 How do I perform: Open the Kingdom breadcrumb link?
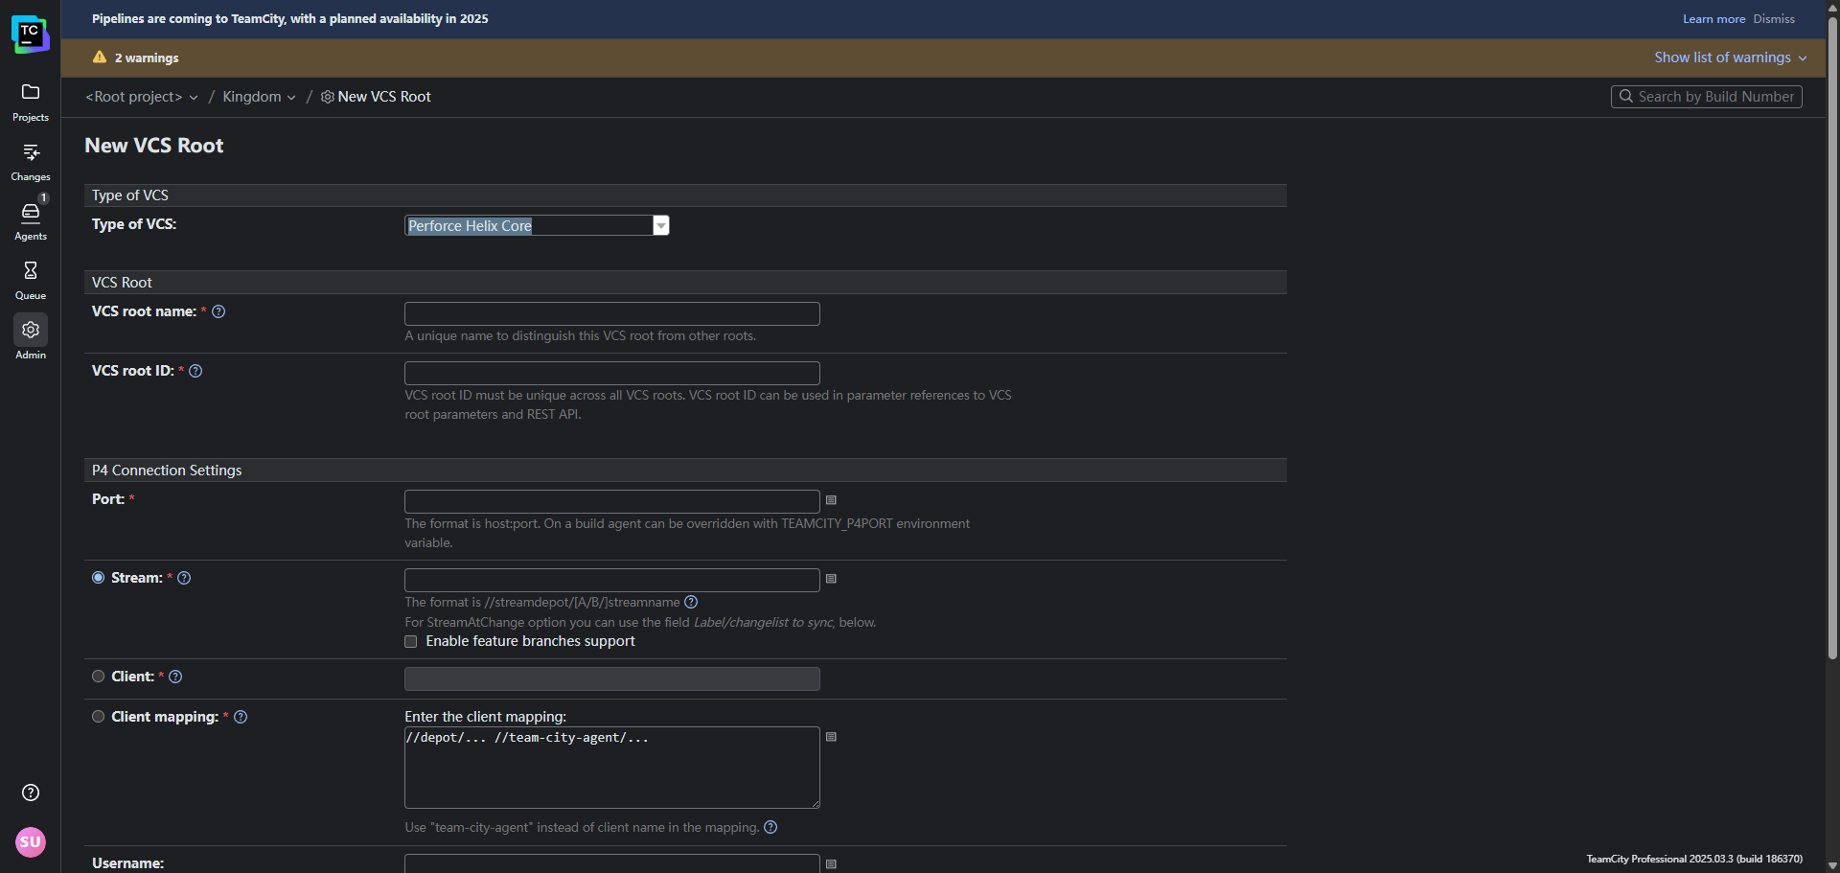pyautogui.click(x=252, y=97)
